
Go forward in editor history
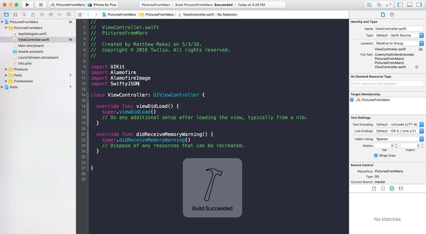coord(96,15)
